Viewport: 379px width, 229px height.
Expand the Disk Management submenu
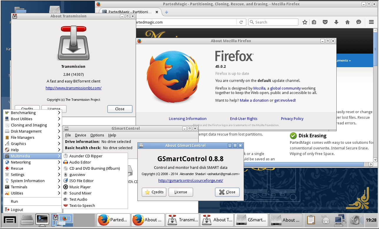pyautogui.click(x=32, y=131)
